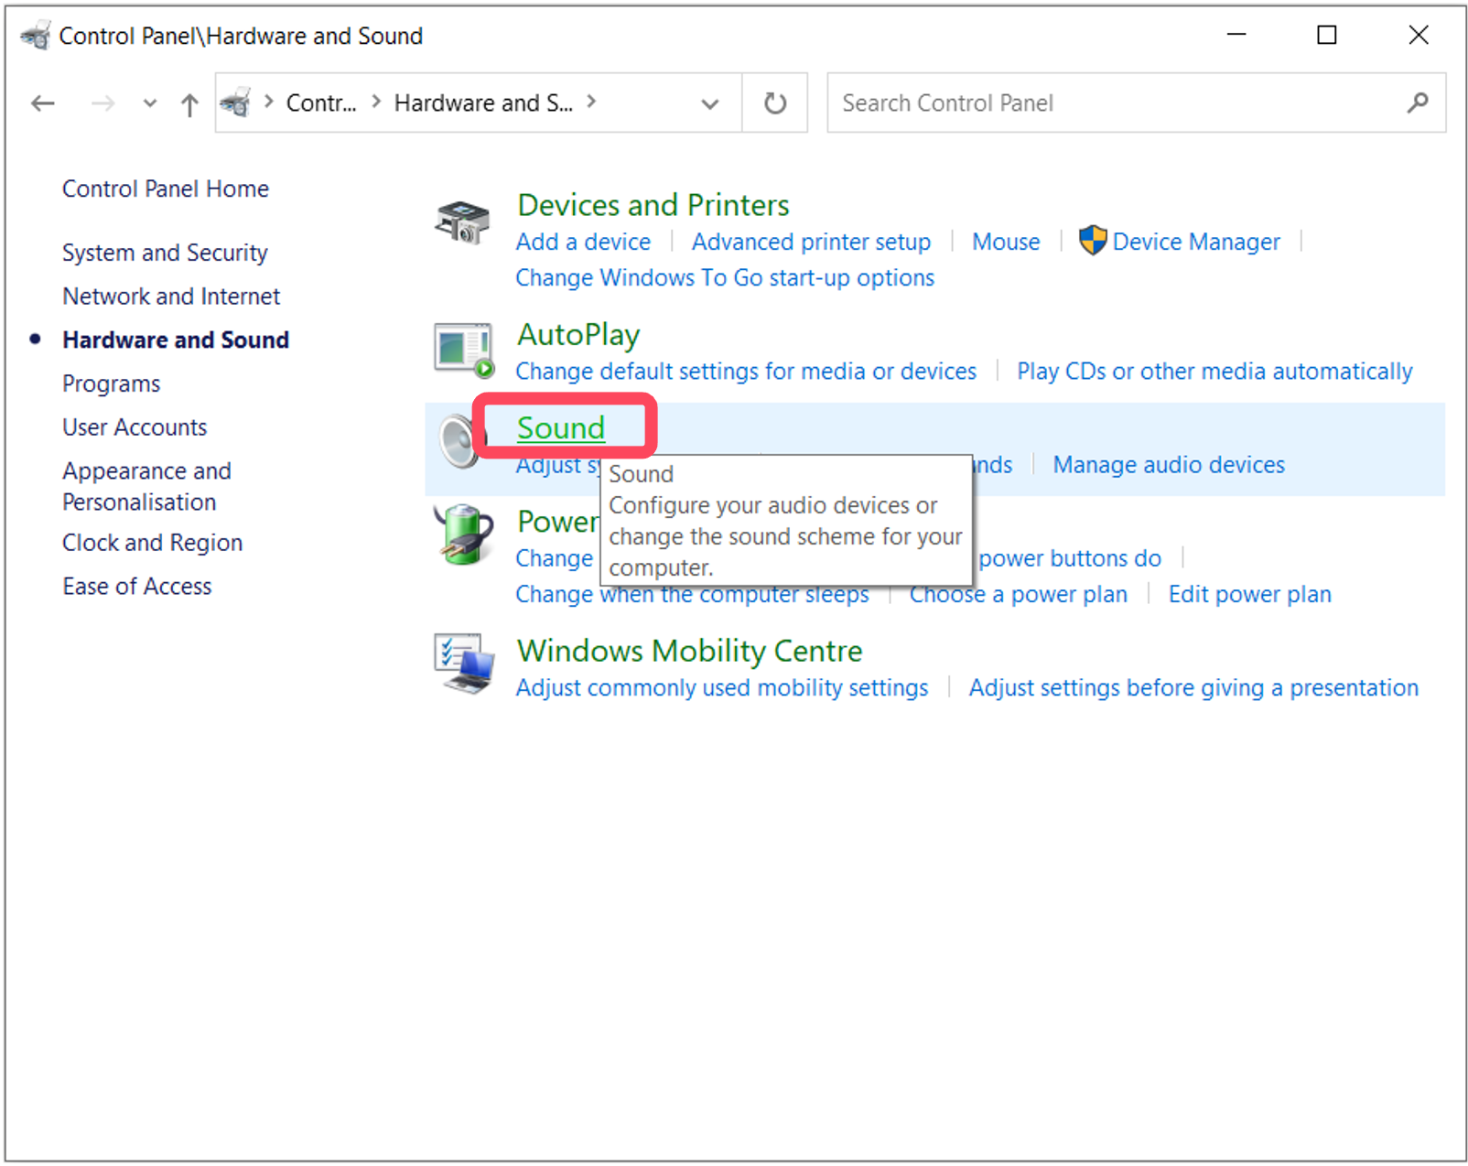Select the Contr... breadcrumb segment

[321, 103]
